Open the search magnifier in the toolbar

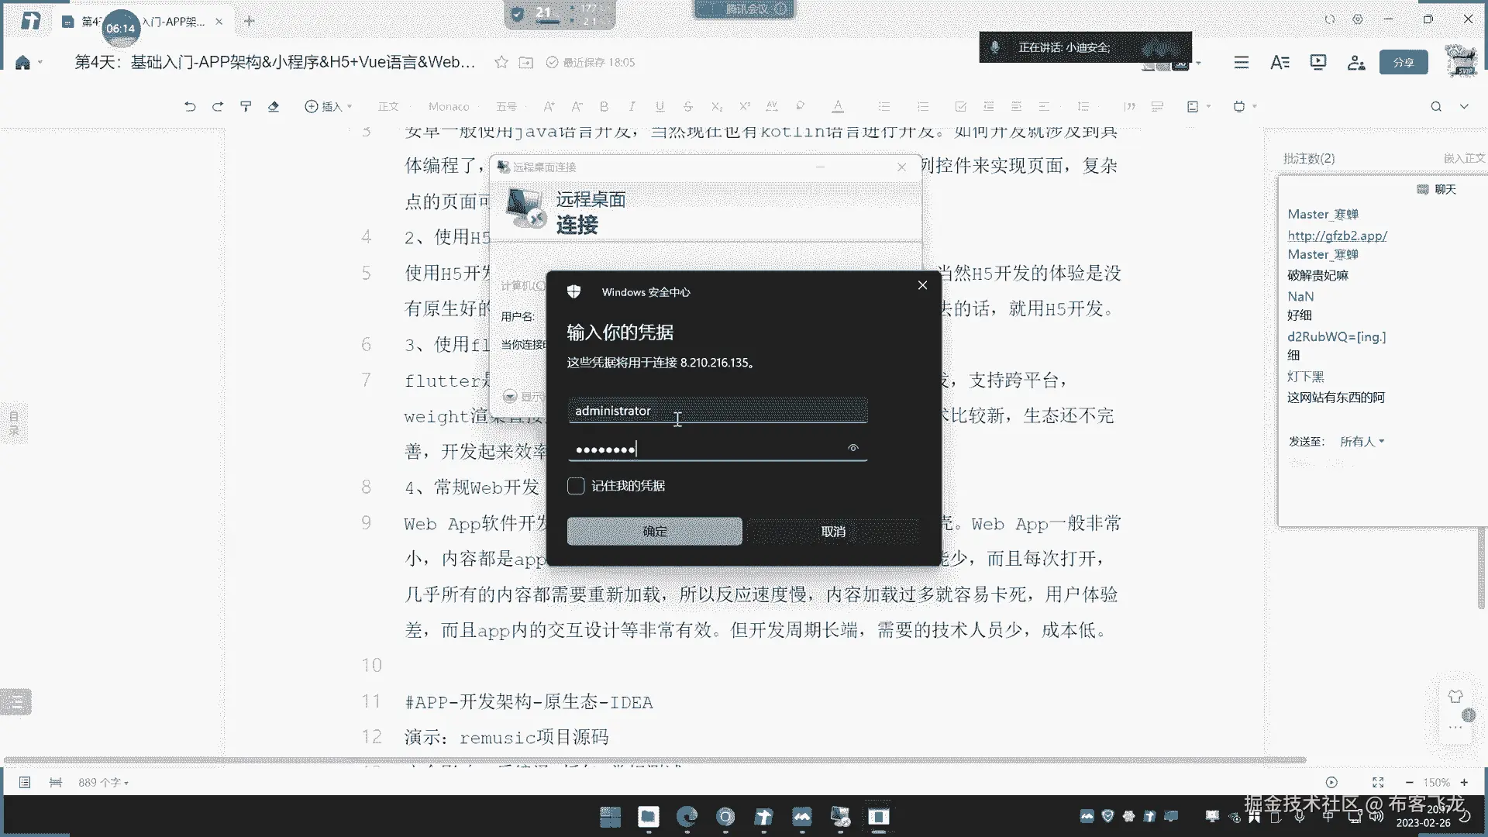click(x=1436, y=106)
